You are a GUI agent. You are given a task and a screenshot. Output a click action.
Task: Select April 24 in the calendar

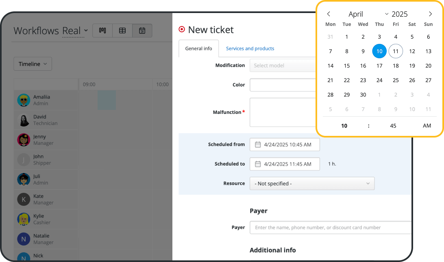pyautogui.click(x=379, y=80)
